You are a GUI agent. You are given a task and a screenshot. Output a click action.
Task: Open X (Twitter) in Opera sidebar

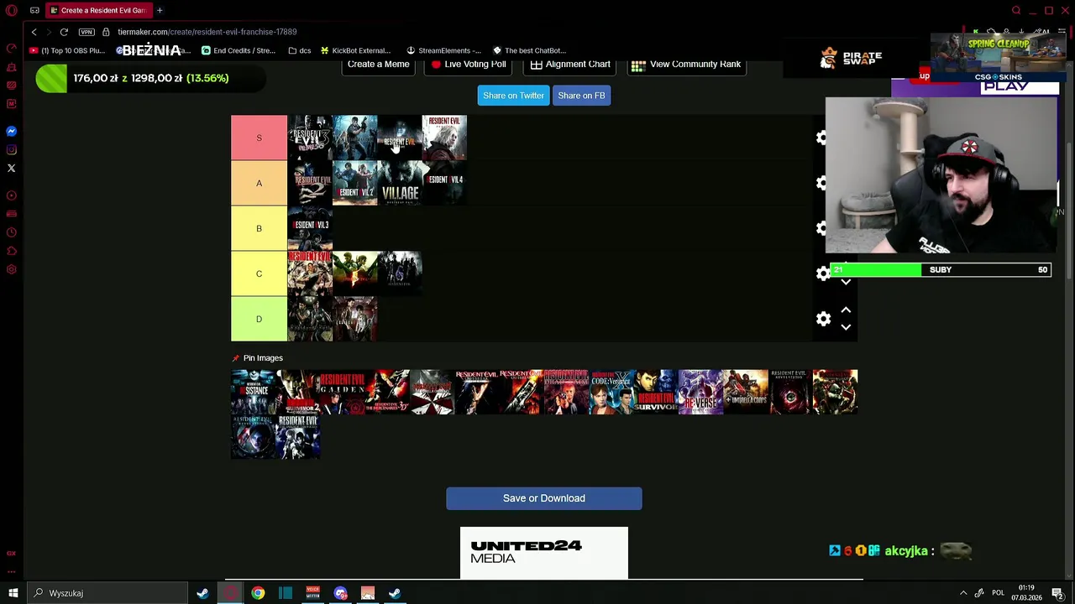(11, 169)
